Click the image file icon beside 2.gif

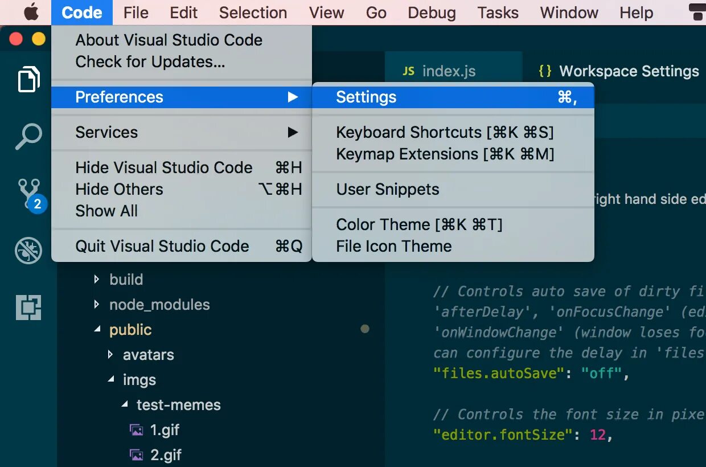pyautogui.click(x=137, y=455)
